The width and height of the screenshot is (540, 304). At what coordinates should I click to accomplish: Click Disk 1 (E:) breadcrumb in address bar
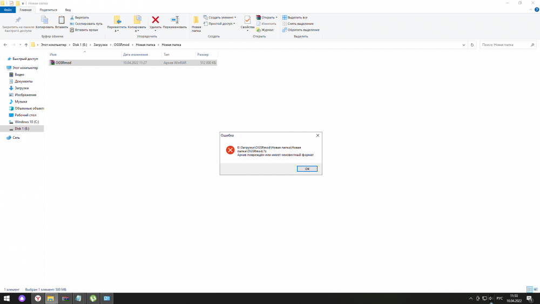click(x=80, y=45)
